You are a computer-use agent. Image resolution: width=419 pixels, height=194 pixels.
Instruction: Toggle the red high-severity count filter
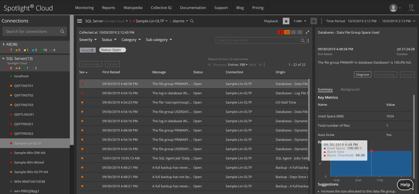(x=281, y=32)
